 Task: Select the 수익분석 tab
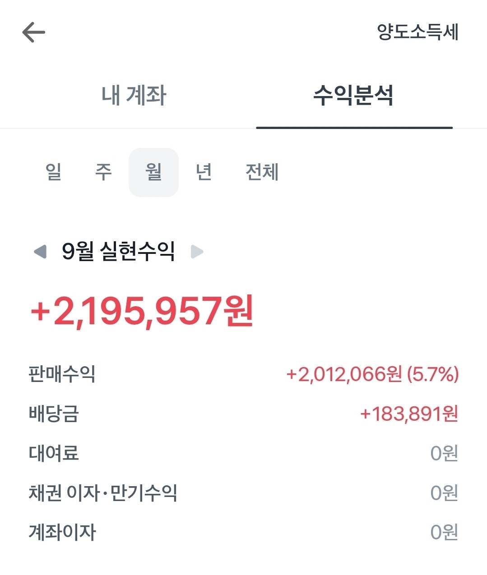pyautogui.click(x=353, y=96)
